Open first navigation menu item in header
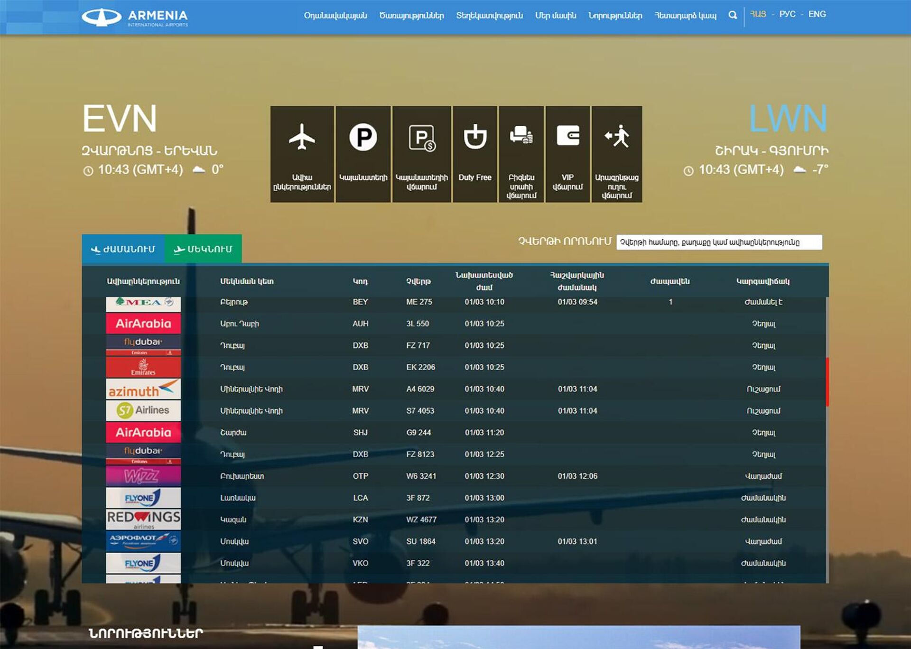911x649 pixels. [335, 16]
